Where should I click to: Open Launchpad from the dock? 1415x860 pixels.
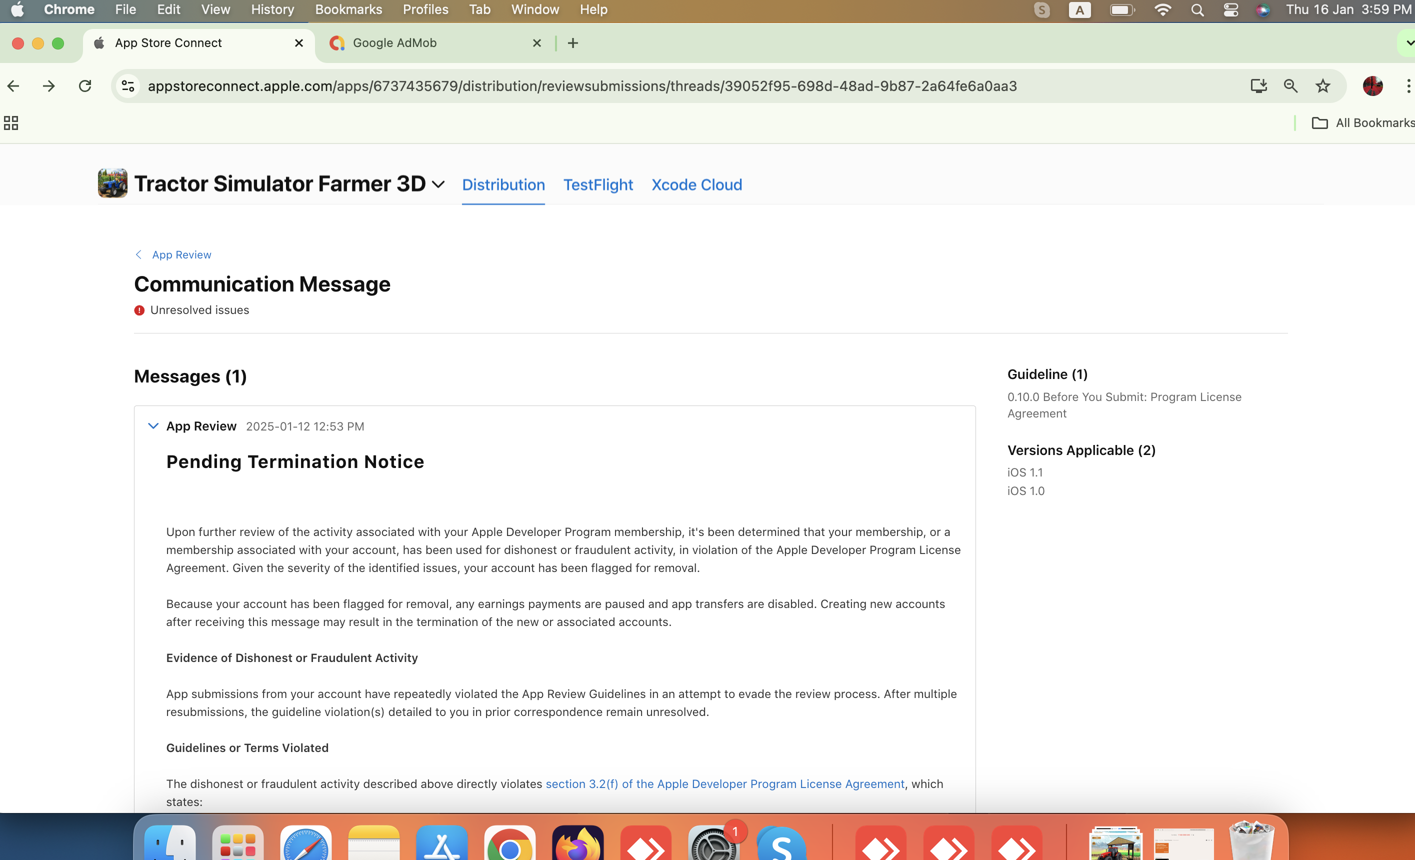(237, 843)
